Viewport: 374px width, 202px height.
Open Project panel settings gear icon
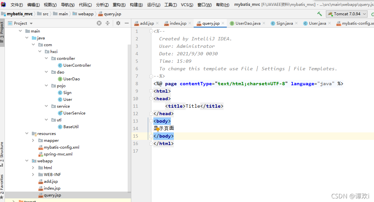click(118, 23)
